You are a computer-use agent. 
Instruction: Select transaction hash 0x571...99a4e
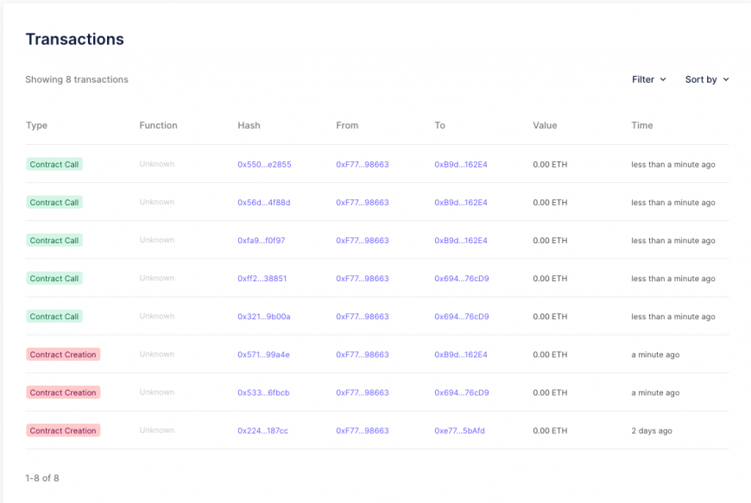(263, 355)
